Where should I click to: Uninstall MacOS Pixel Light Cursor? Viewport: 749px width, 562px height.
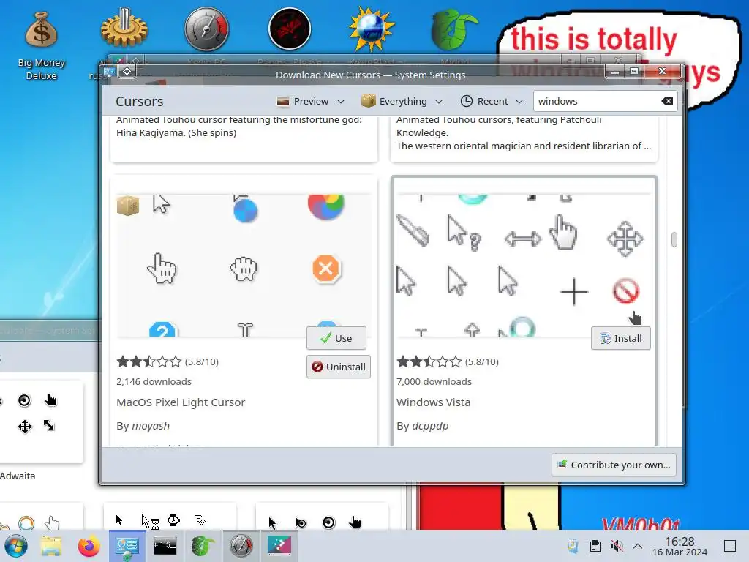click(338, 367)
